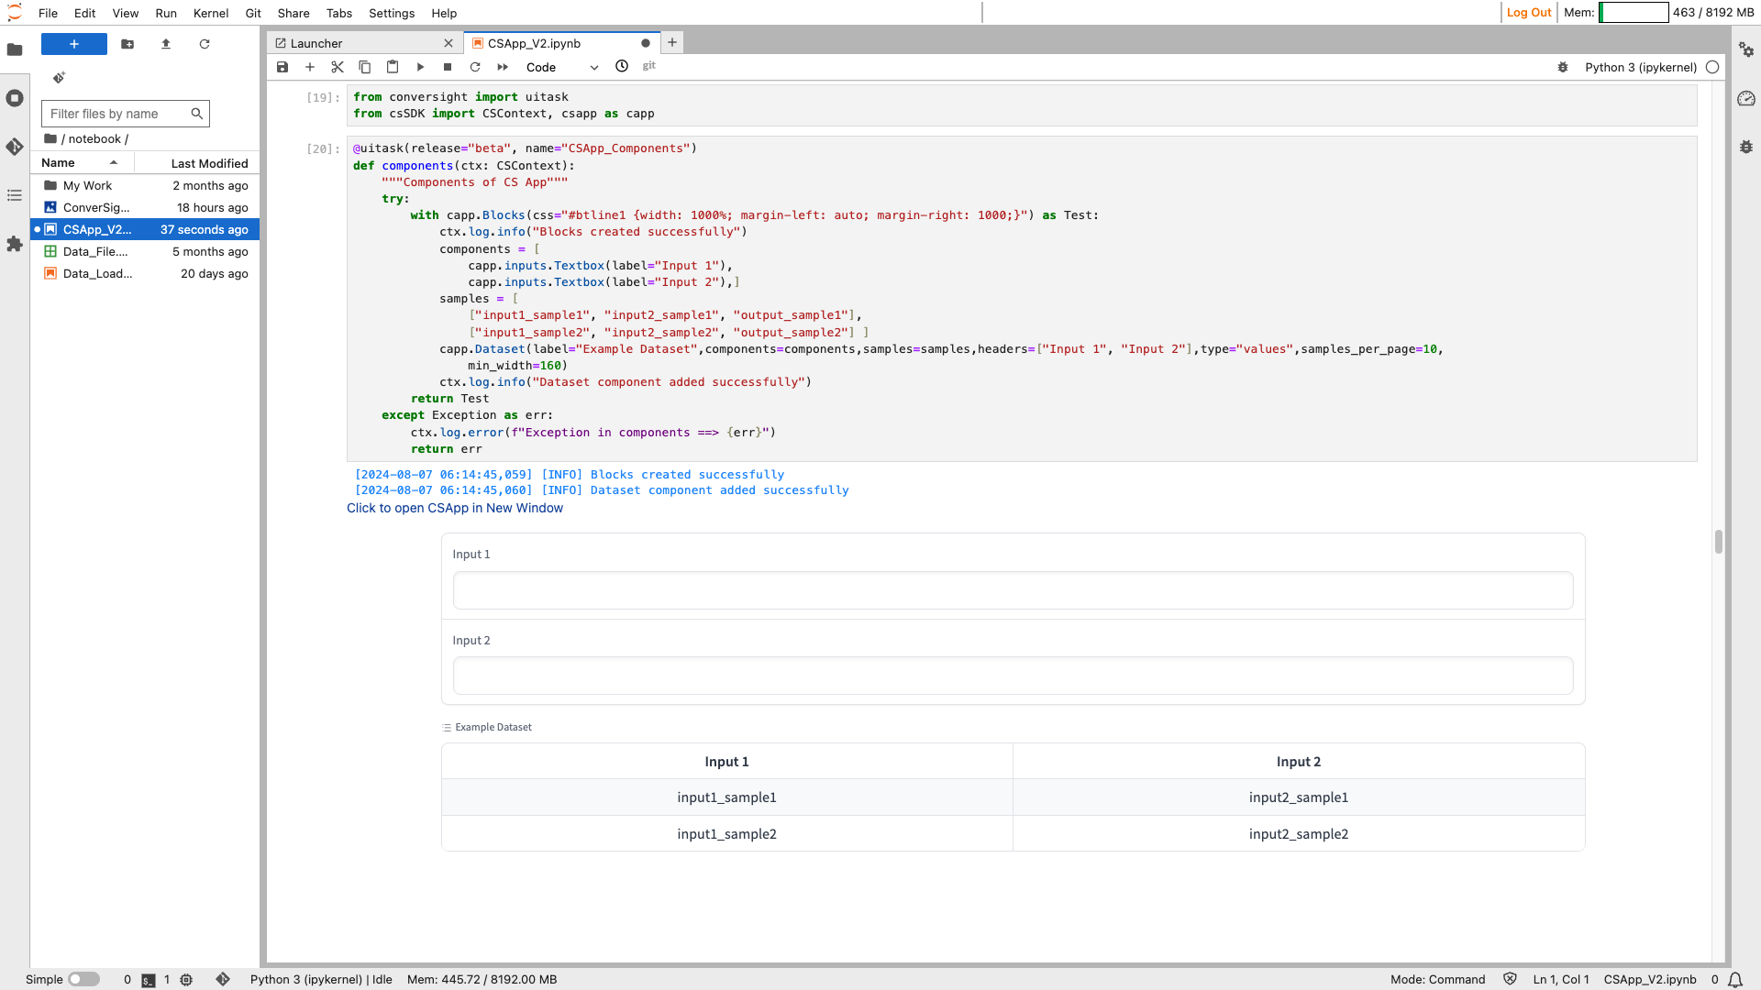Click the kernel count chip icon in status bar
1761x990 pixels.
click(x=186, y=980)
